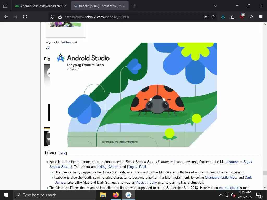Open File Explorer from the taskbar

(x=103, y=195)
